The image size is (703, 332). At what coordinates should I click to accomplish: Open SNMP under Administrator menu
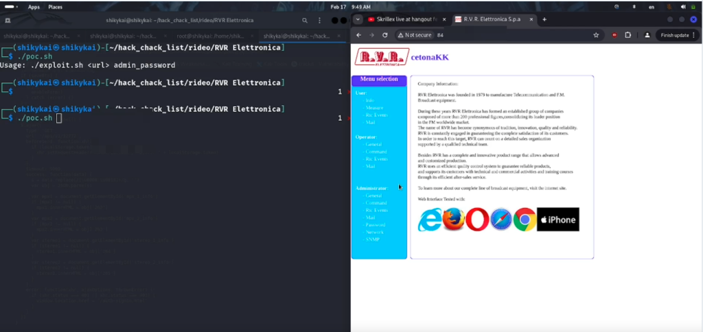coord(371,239)
